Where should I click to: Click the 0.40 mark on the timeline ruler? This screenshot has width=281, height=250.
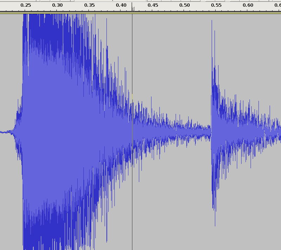tap(121, 6)
